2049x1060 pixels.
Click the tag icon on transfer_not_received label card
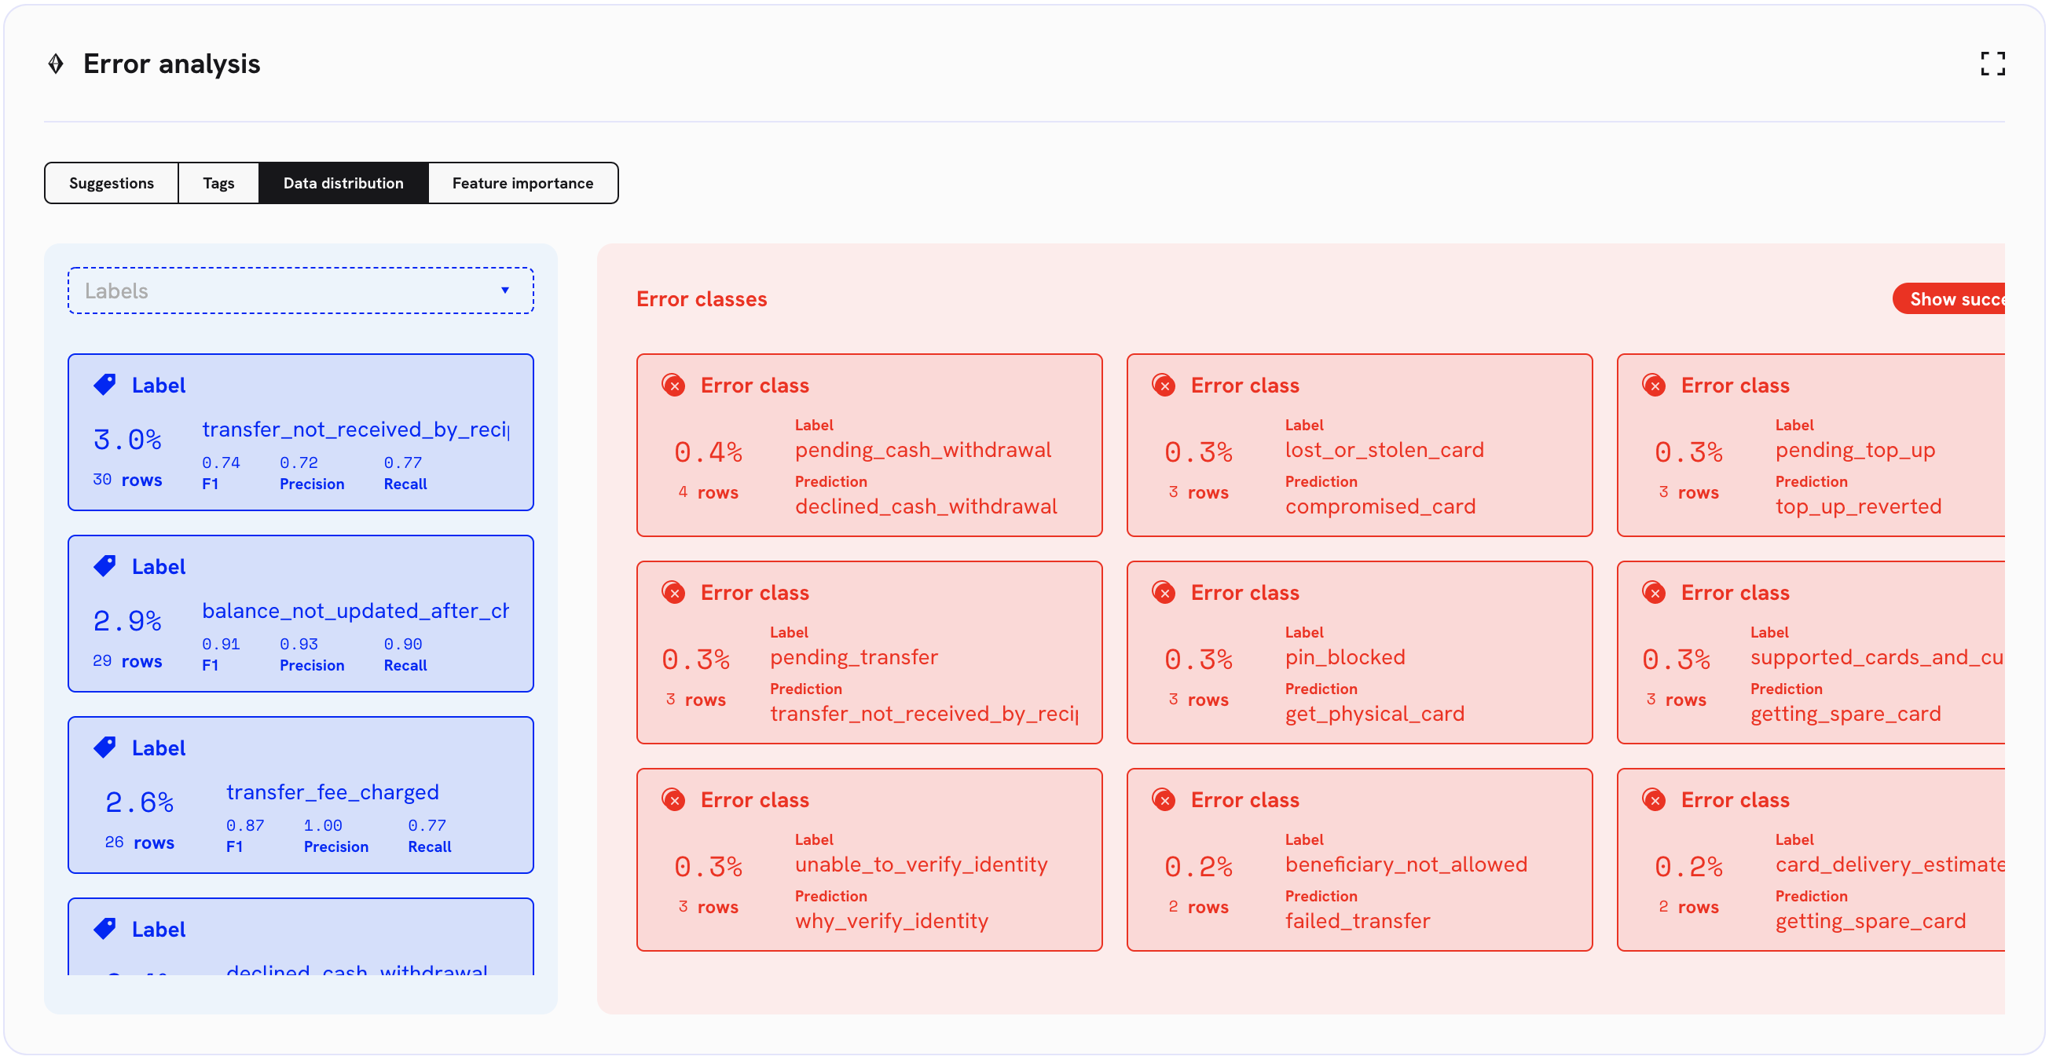tap(104, 385)
